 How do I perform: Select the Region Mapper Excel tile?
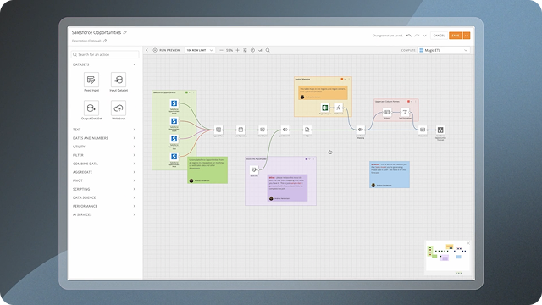[324, 108]
